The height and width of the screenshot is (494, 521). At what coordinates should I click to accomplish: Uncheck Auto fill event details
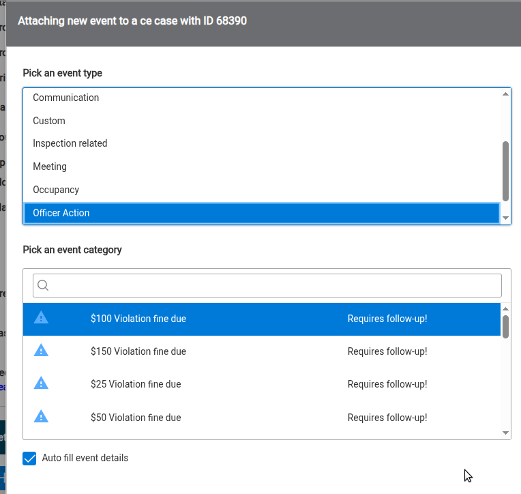[29, 459]
